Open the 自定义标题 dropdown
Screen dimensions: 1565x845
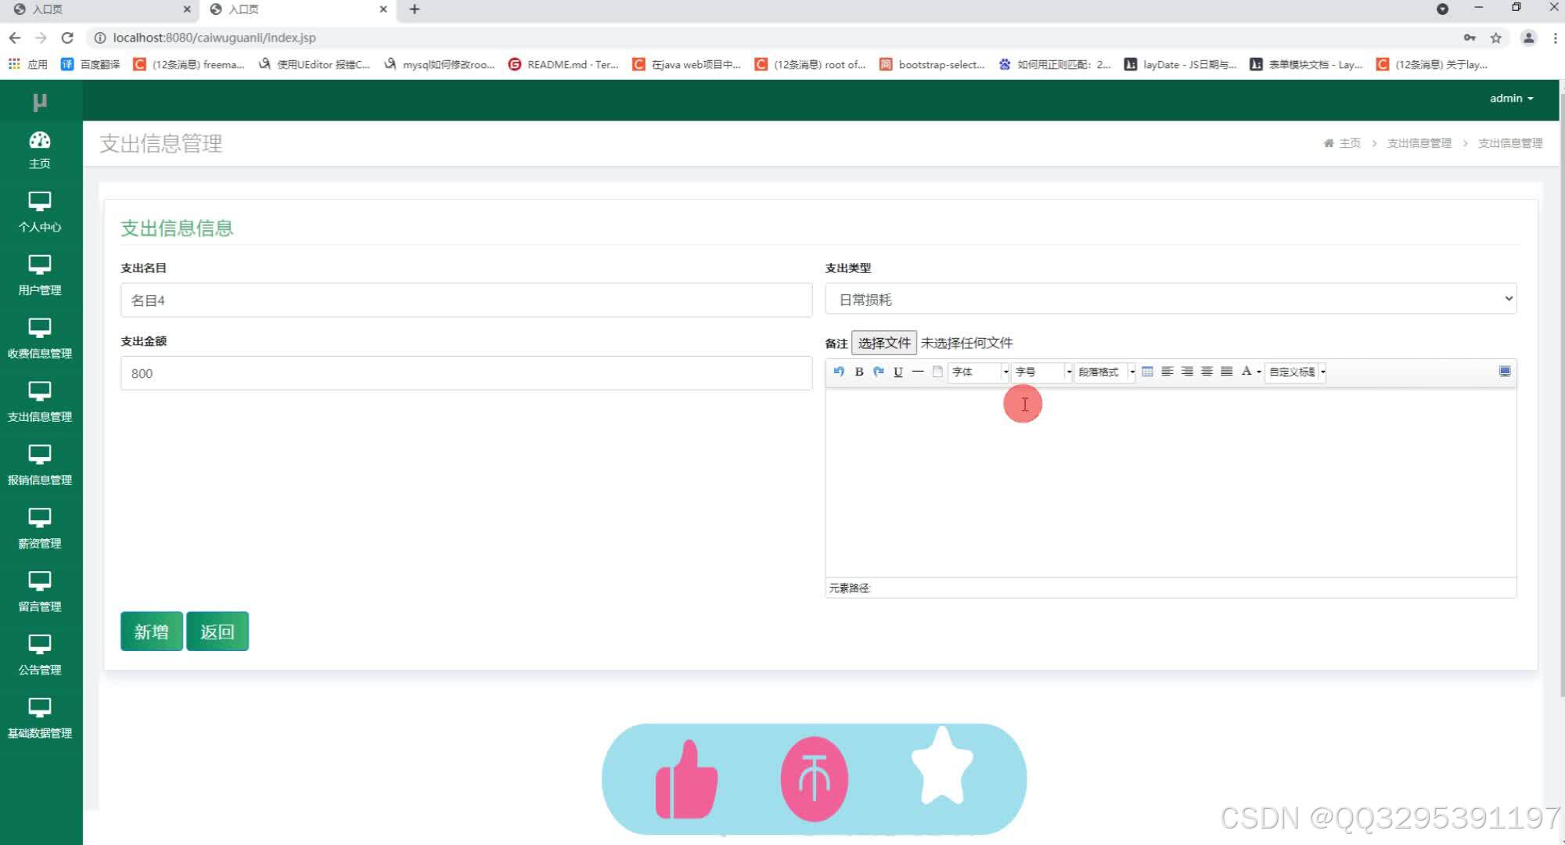pyautogui.click(x=1296, y=372)
